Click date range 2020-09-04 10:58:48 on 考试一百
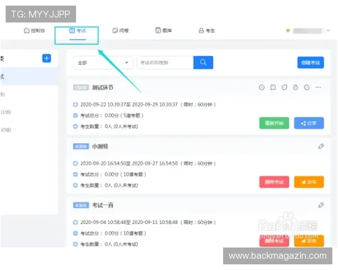 point(148,222)
